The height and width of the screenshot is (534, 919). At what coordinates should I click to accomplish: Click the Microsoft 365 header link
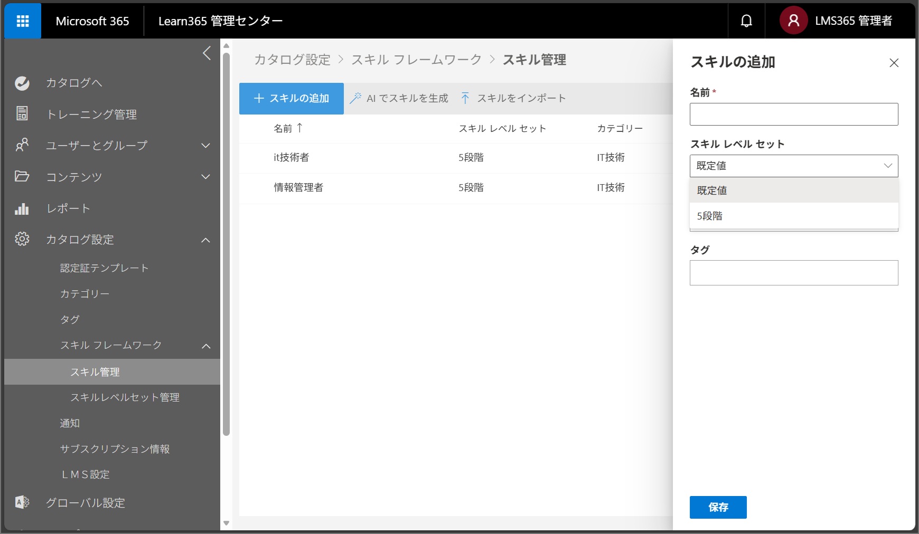pos(92,21)
